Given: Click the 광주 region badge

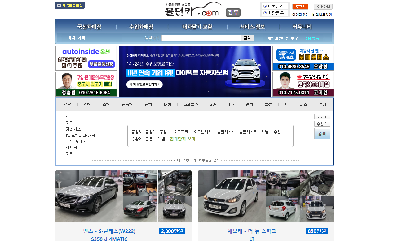Looking at the screenshot, I should (233, 12).
